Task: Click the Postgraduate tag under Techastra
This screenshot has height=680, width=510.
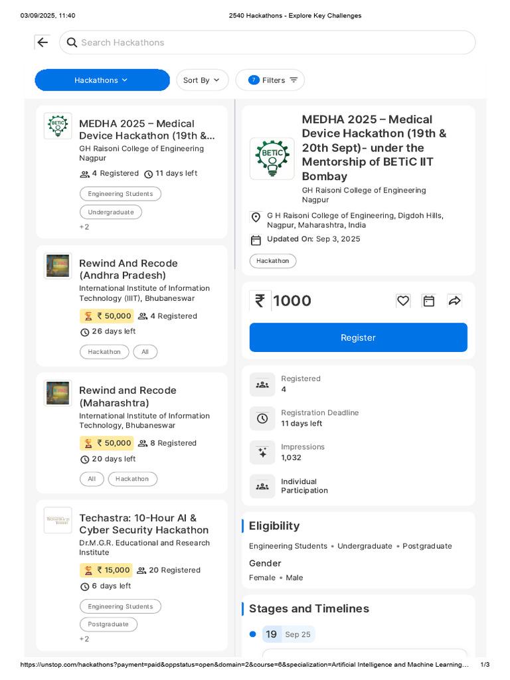Action: (x=108, y=625)
